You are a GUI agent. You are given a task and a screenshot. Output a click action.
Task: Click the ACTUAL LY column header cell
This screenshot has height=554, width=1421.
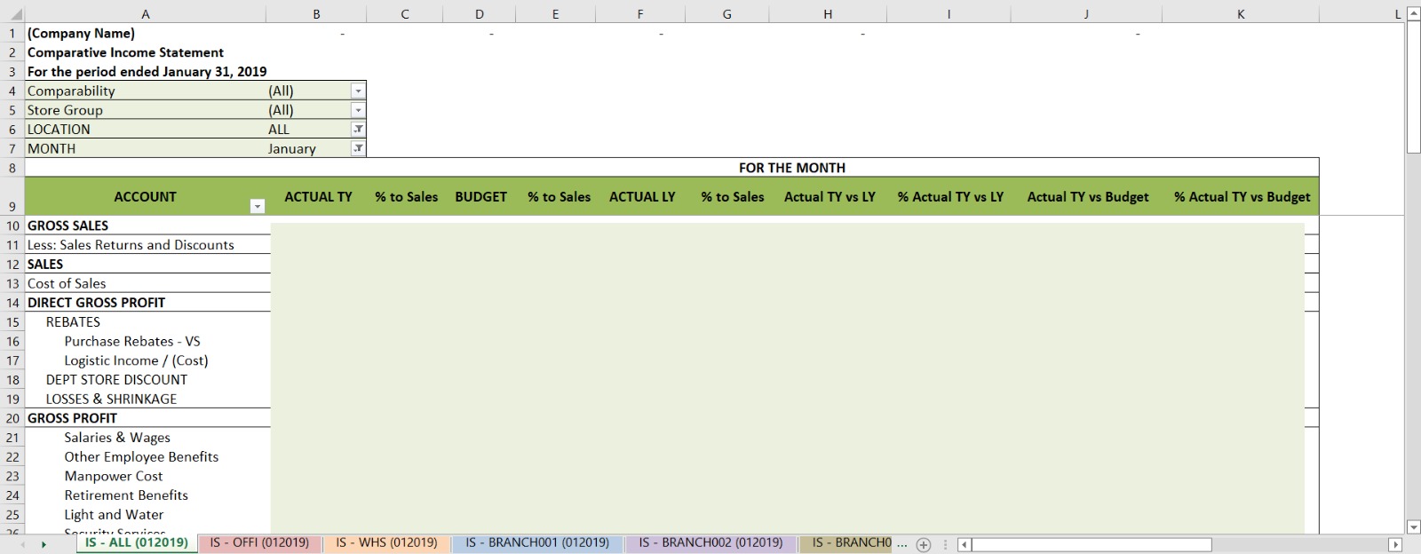[x=642, y=196]
